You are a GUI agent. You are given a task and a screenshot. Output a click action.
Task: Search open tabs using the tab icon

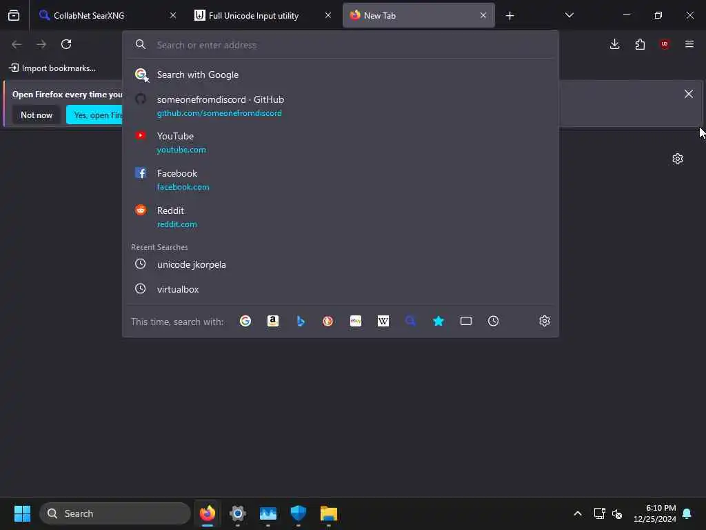[466, 321]
